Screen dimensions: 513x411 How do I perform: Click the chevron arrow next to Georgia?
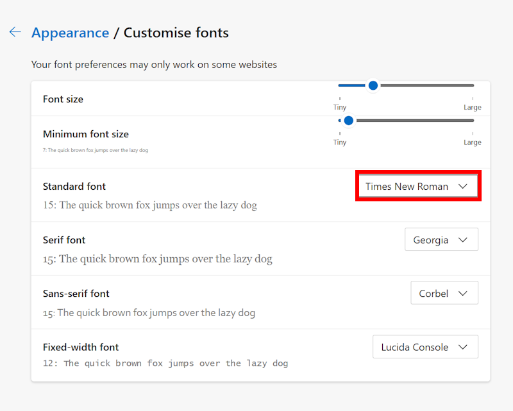463,240
